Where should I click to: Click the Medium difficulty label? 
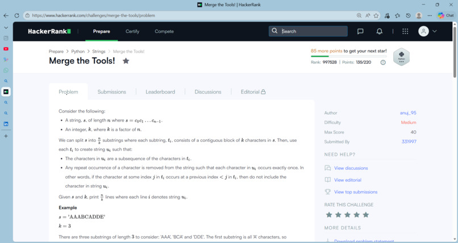tap(409, 123)
